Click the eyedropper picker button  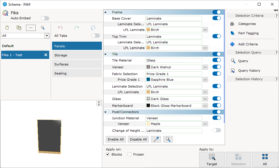click(x=156, y=139)
